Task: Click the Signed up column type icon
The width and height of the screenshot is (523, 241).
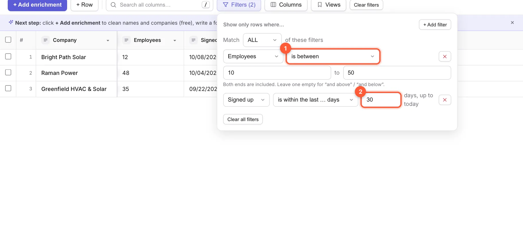Action: [x=194, y=40]
